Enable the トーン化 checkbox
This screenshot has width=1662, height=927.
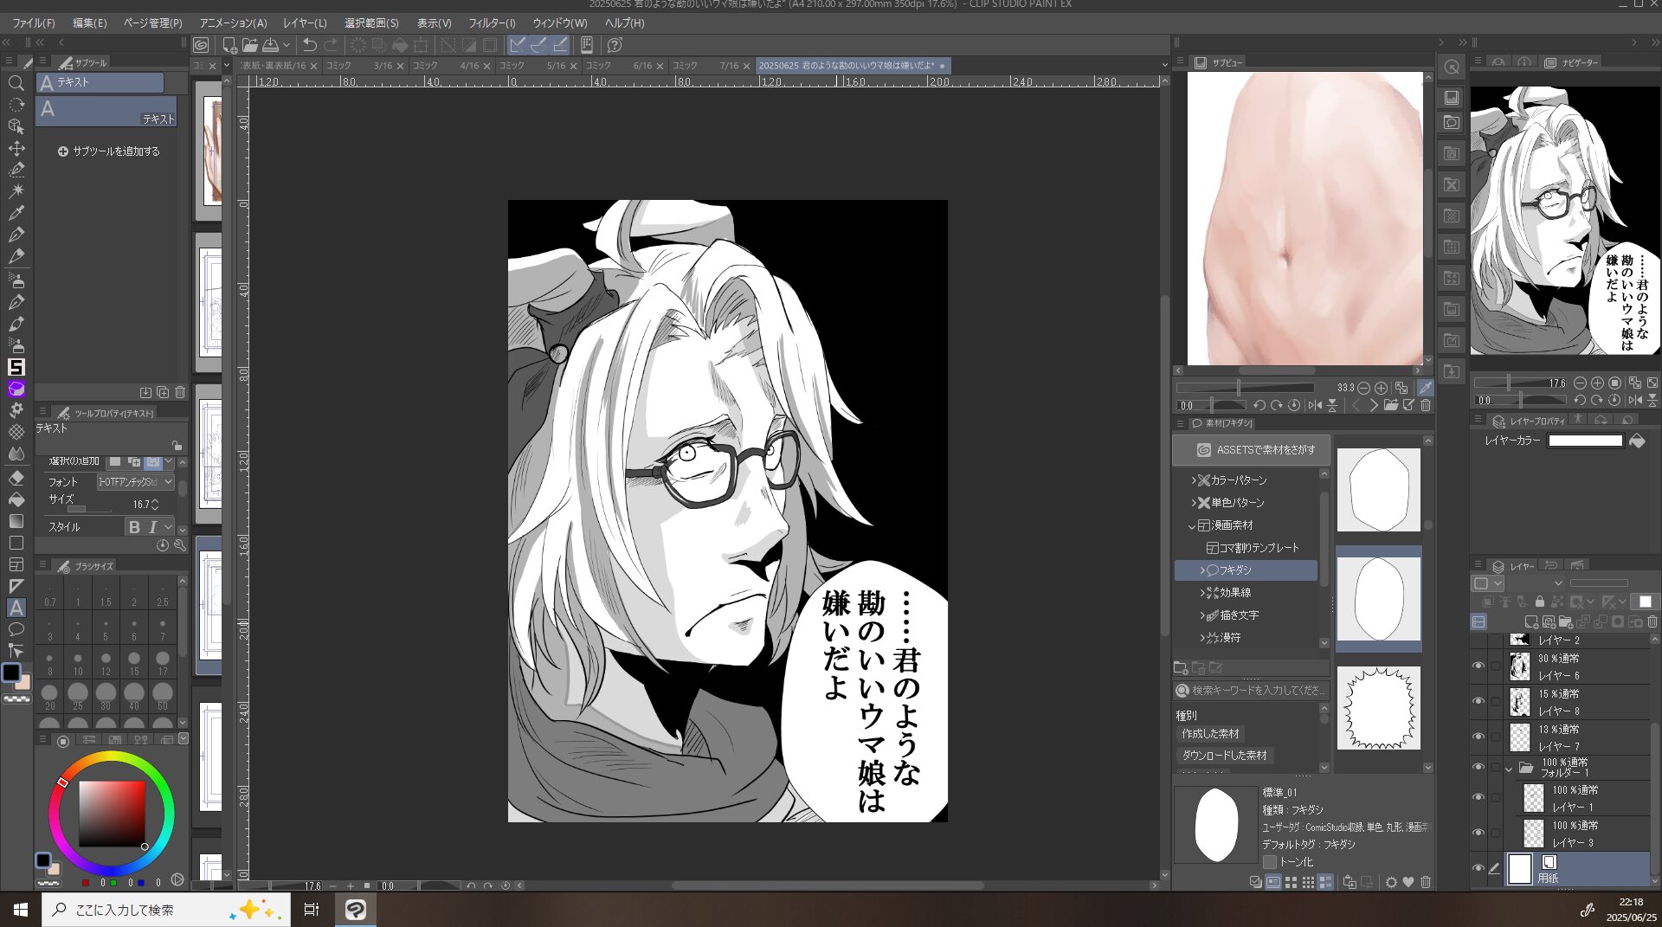point(1270,862)
